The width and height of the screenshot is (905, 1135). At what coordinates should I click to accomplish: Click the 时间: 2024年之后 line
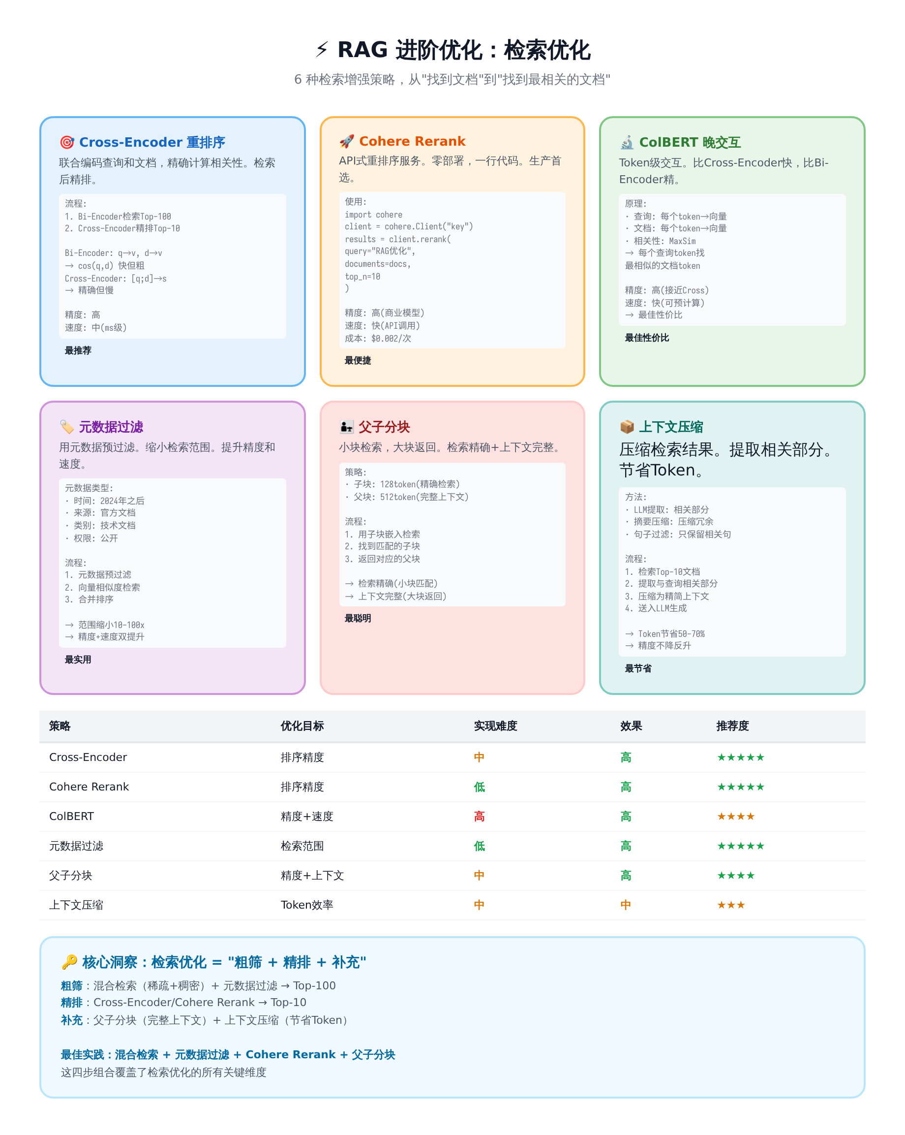pyautogui.click(x=105, y=501)
